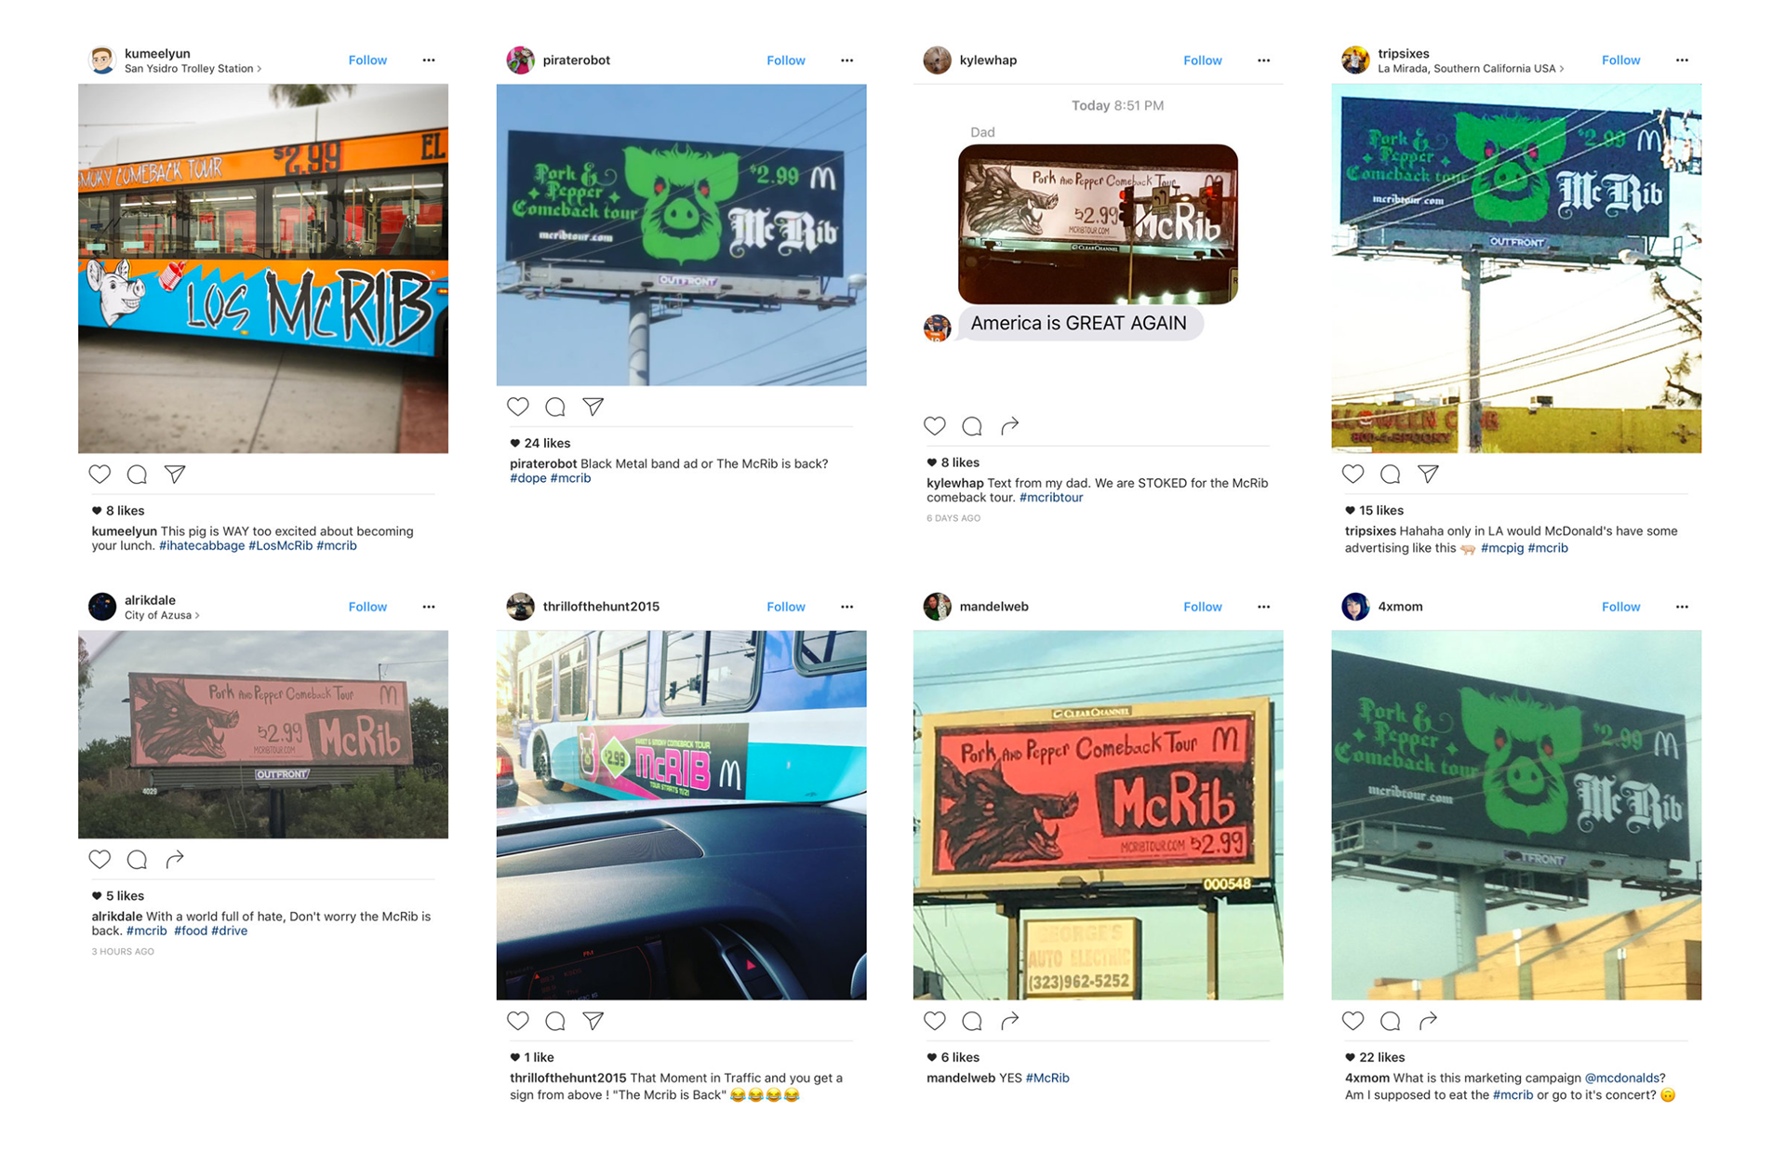Open the three-dot menu on tripsixes' post
The width and height of the screenshot is (1786, 1165).
click(x=1682, y=60)
